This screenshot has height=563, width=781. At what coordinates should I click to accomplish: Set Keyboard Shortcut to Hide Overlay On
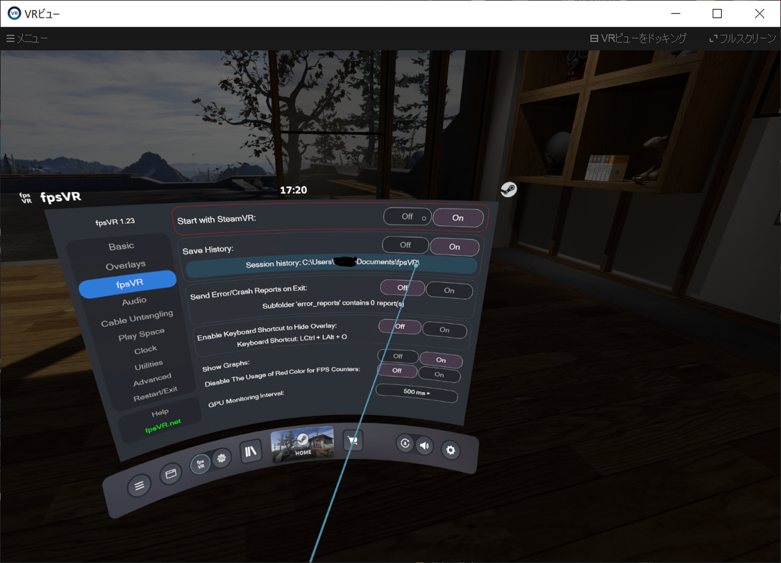[x=445, y=330]
